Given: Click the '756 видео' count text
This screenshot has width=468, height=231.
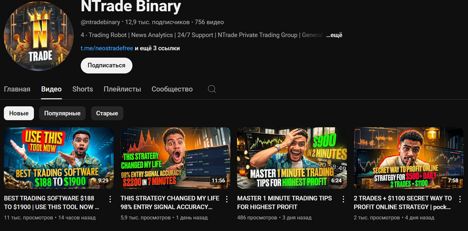Looking at the screenshot, I should tap(209, 22).
